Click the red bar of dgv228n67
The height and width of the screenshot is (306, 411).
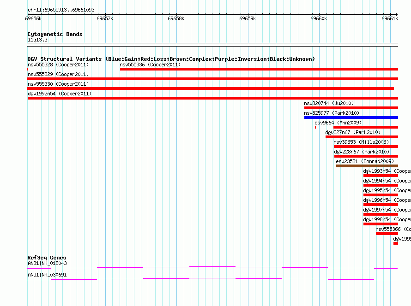366,156
